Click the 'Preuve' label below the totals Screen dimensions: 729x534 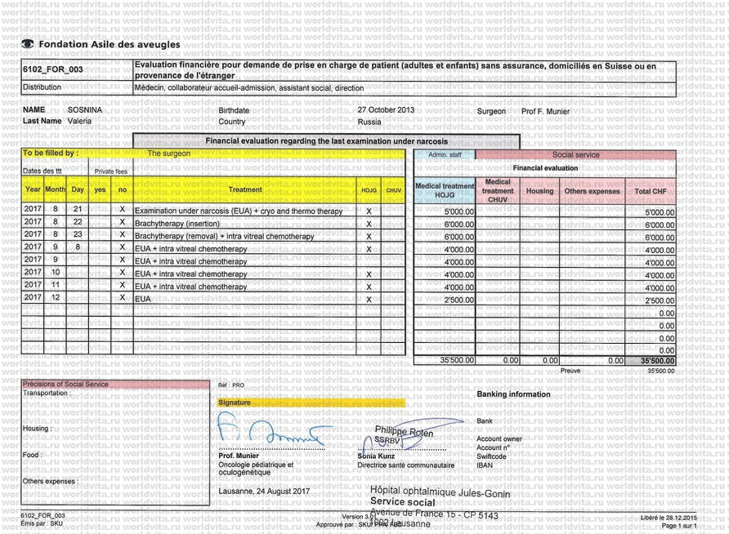click(570, 371)
